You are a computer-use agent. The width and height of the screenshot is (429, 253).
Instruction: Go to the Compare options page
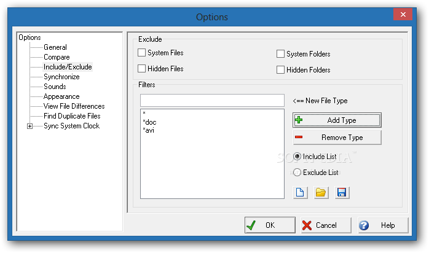57,57
